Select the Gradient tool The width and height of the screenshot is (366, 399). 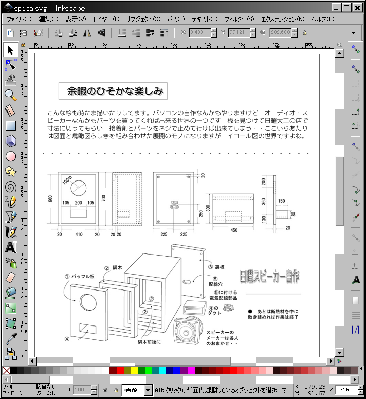[11, 308]
